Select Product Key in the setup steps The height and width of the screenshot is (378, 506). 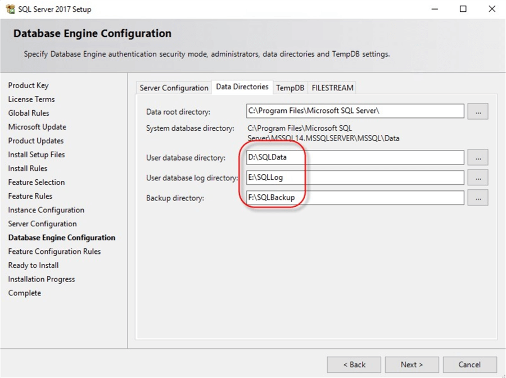pyautogui.click(x=28, y=85)
